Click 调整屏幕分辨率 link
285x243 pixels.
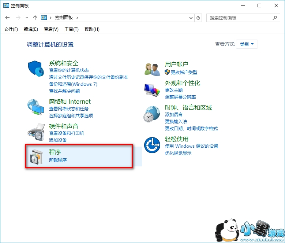pos(180,97)
